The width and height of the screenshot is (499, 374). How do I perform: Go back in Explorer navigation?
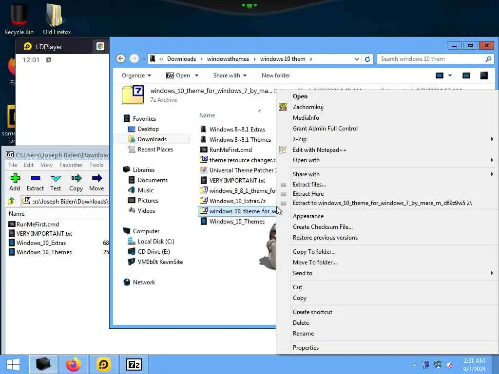click(121, 58)
